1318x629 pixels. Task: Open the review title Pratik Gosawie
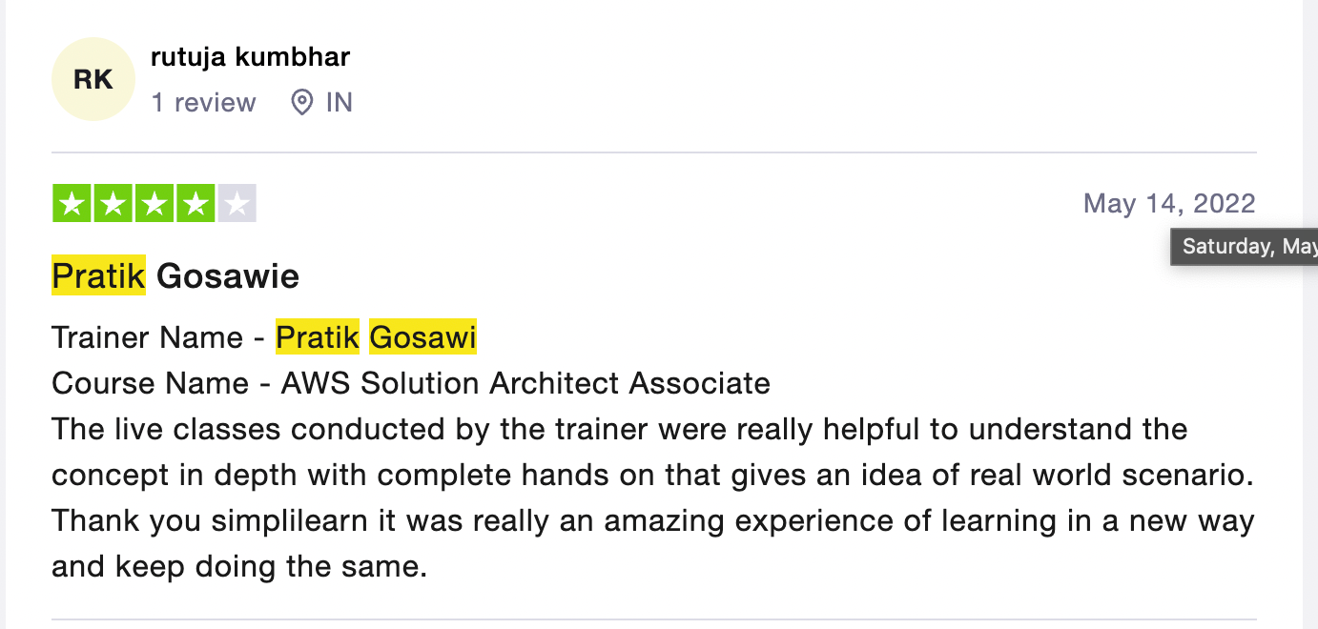point(175,276)
